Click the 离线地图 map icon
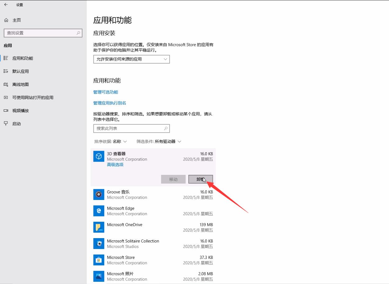Viewport: 389px width, 284px height. pos(6,84)
